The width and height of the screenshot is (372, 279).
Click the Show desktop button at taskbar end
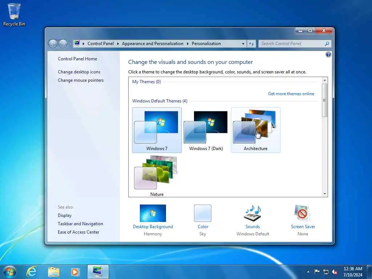pyautogui.click(x=369, y=272)
